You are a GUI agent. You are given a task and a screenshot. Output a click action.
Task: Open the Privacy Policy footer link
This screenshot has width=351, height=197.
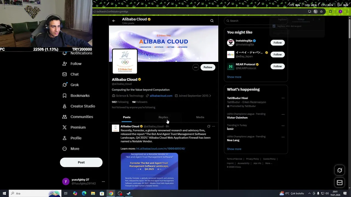[x=253, y=159]
